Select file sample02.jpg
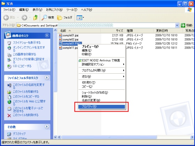 click(x=70, y=40)
